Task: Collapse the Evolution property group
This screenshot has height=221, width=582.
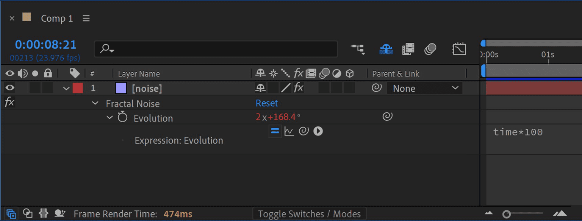Action: (110, 117)
